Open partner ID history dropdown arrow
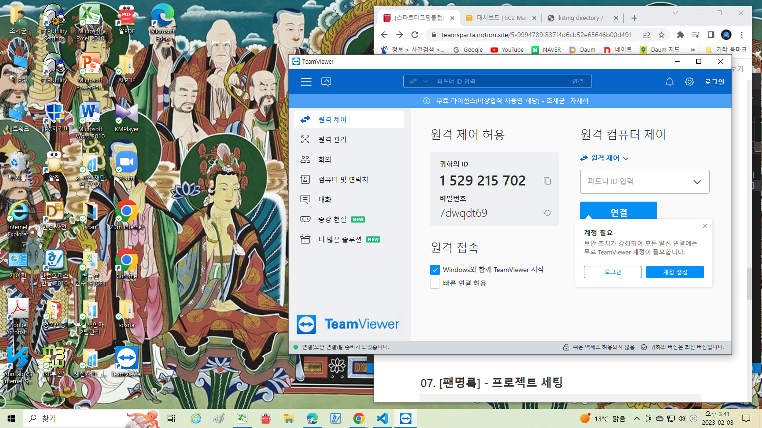Viewport: 762px width, 428px height. coord(697,182)
